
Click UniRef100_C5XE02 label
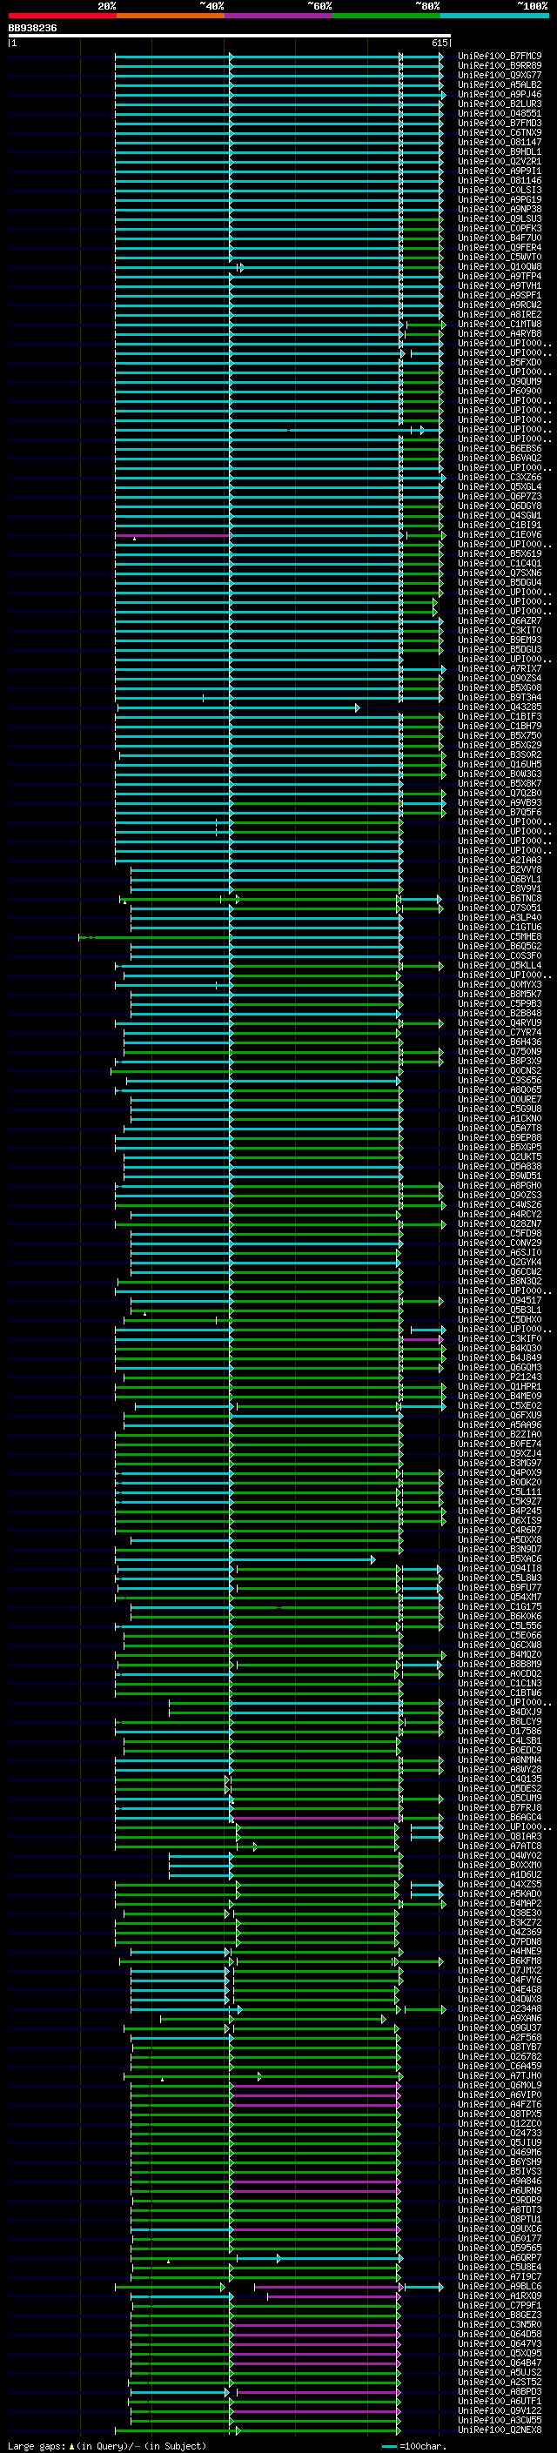point(500,1405)
